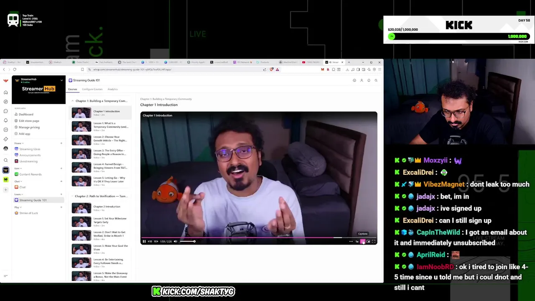Image resolution: width=535 pixels, height=301 pixels.
Task: Pause the Chapter 1 Introduction video
Action: pyautogui.click(x=144, y=241)
